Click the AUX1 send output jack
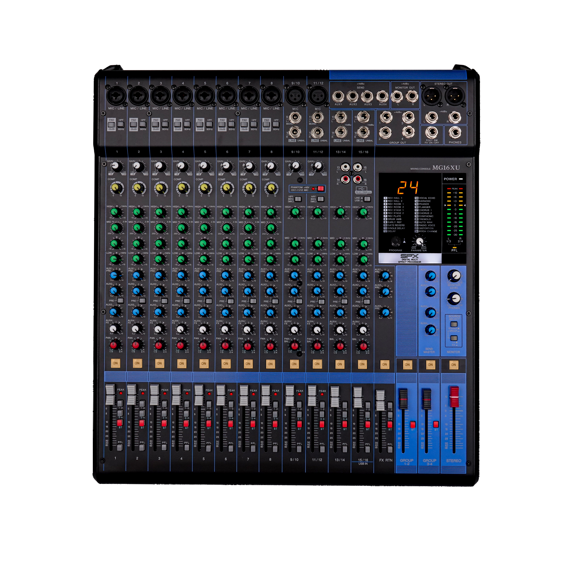This screenshot has height=566, width=566. tap(338, 96)
